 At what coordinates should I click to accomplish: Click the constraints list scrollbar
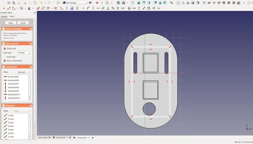click(x=30, y=88)
